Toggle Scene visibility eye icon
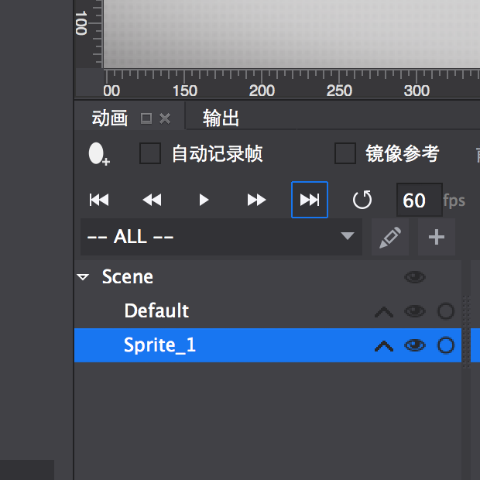 click(x=415, y=277)
